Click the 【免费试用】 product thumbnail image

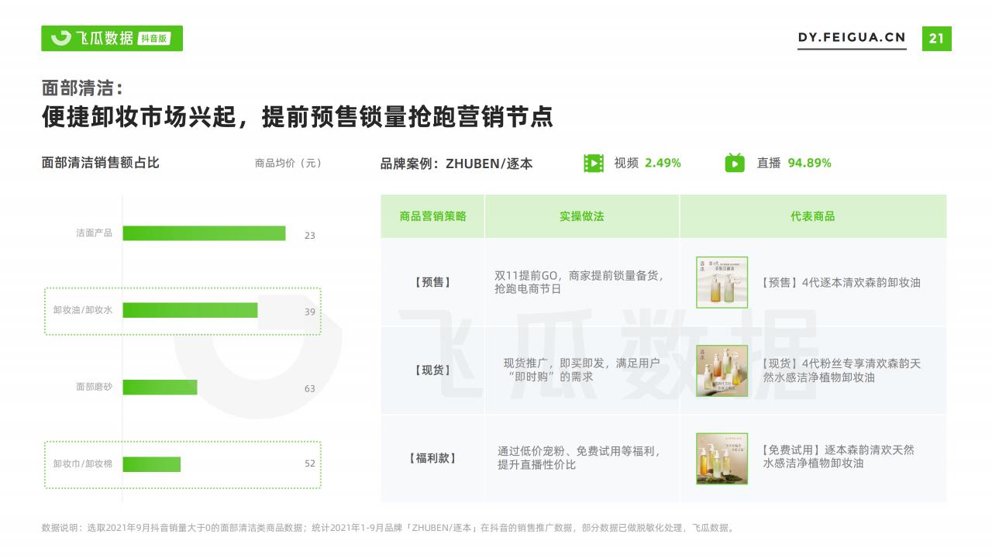click(722, 459)
